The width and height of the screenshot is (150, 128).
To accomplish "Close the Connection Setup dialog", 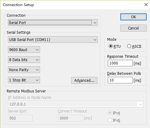I will tap(146, 5).
